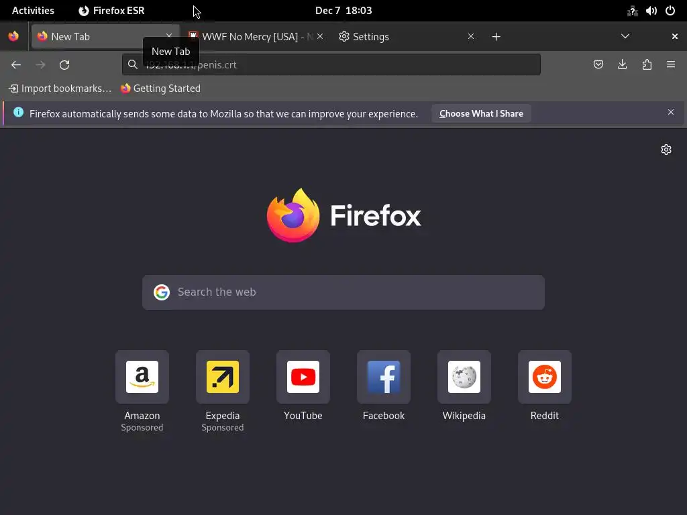Screen dimensions: 687x515
Task: Dismiss the data sharing notification bar
Action: 671,113
